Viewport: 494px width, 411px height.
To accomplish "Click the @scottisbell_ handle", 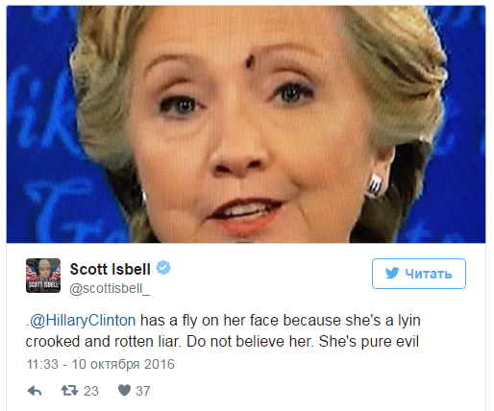I will click(110, 289).
